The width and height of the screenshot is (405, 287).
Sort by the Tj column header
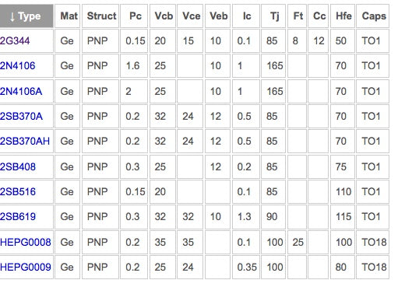click(274, 16)
